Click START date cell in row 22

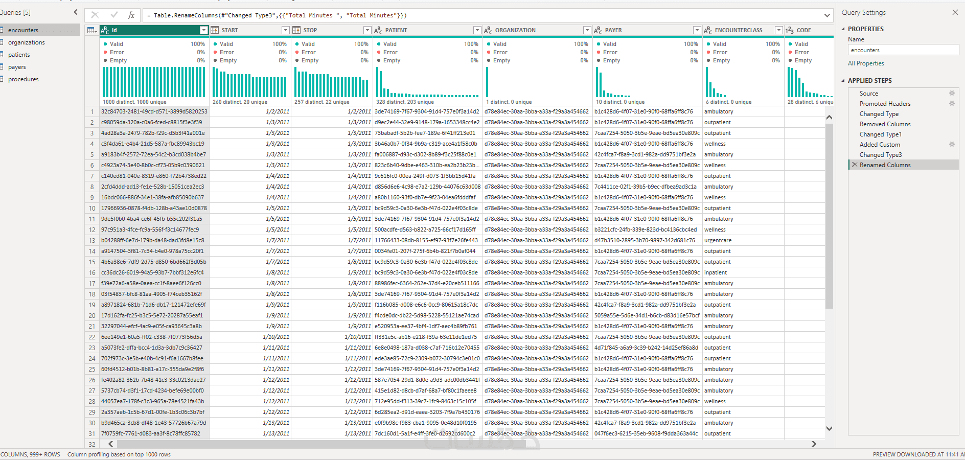coord(250,337)
